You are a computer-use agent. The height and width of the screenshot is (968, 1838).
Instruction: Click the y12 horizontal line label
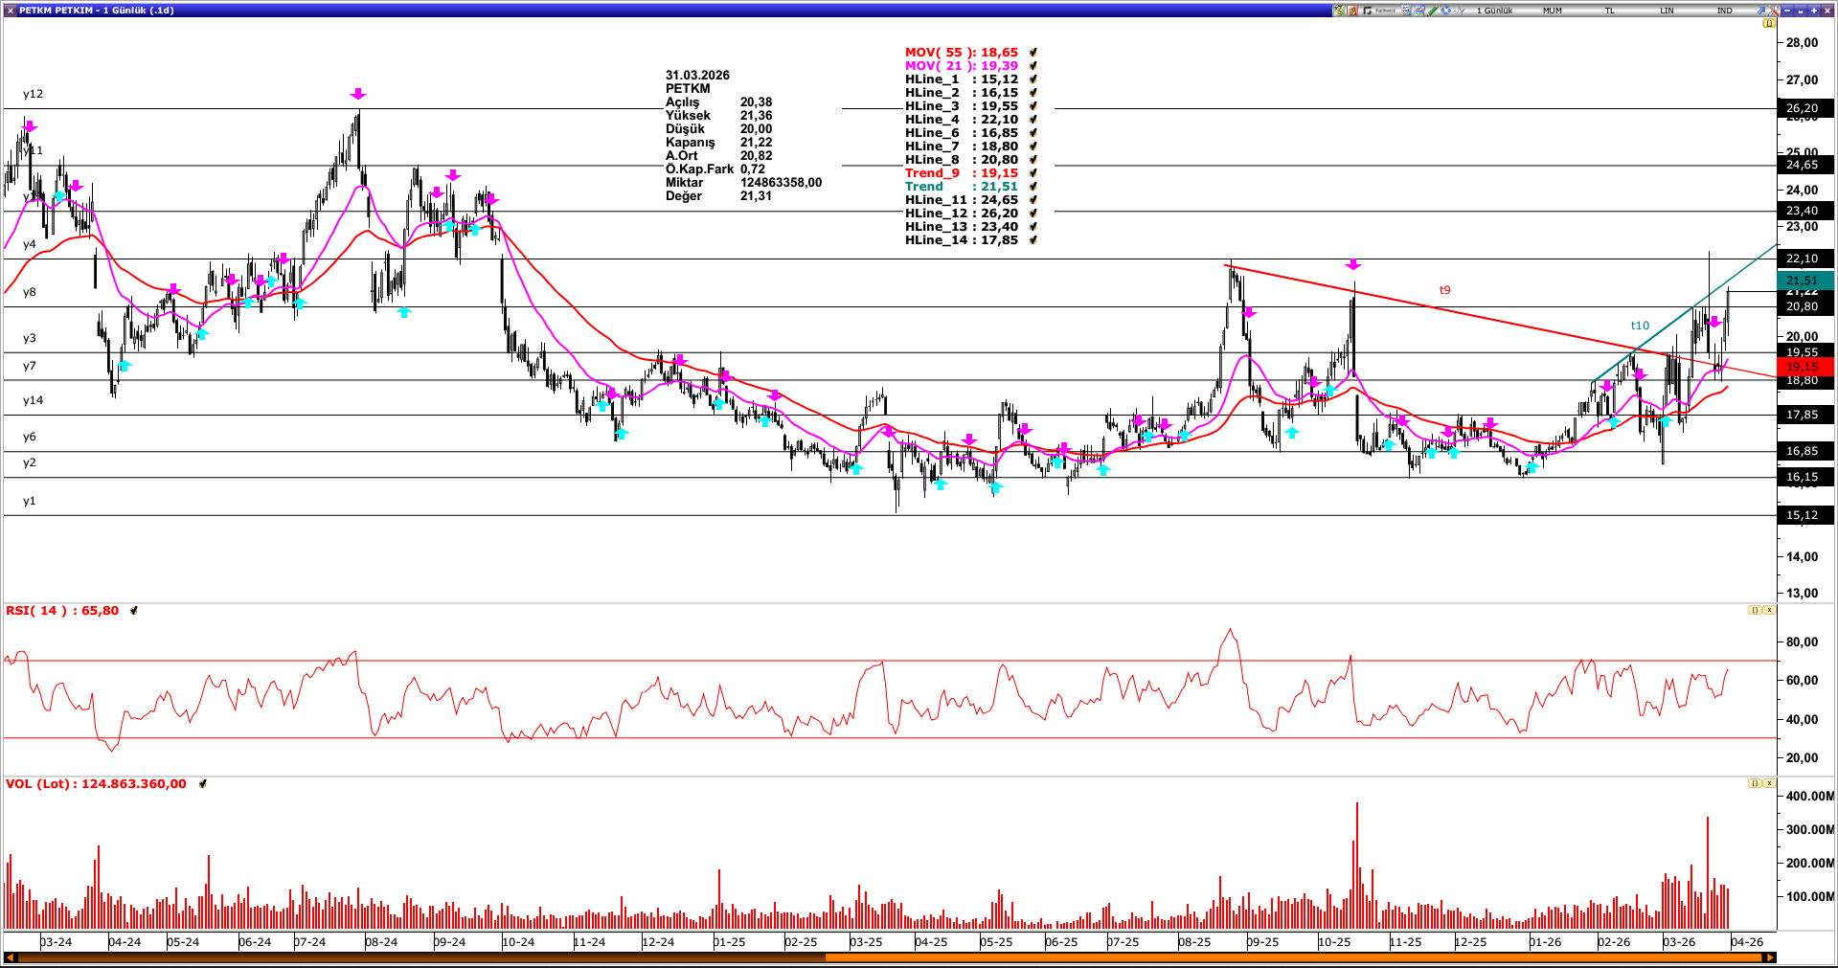pos(34,94)
